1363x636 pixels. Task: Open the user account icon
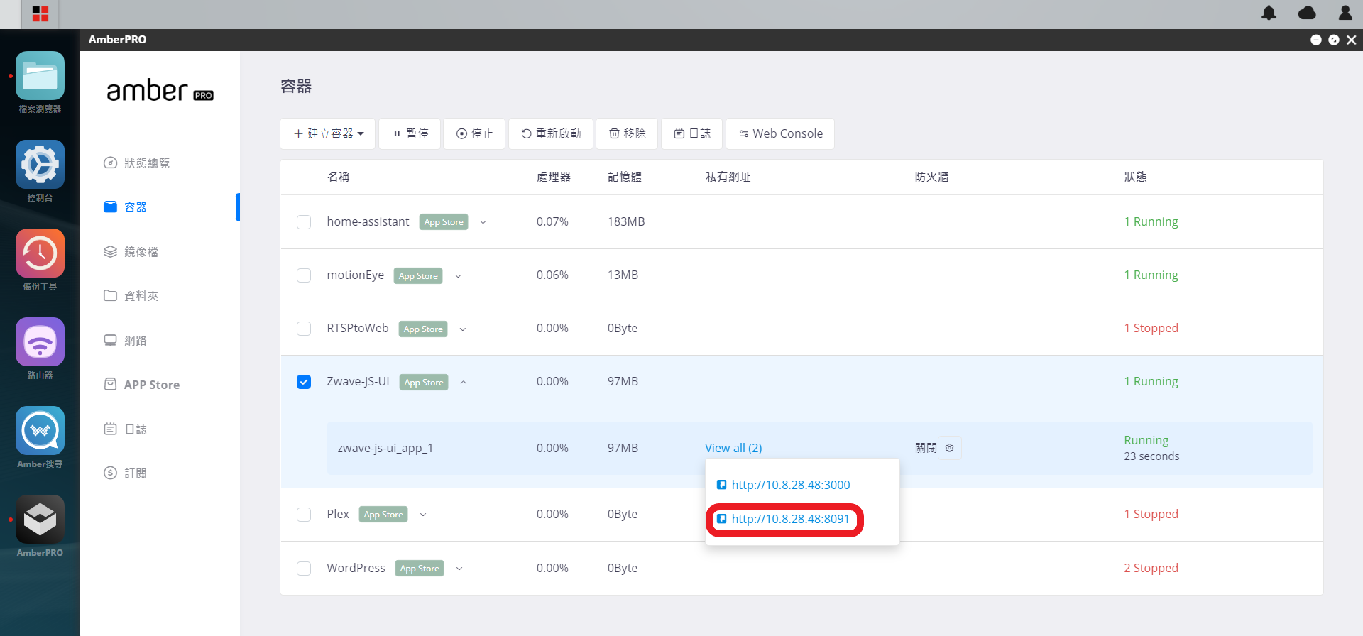tap(1345, 13)
